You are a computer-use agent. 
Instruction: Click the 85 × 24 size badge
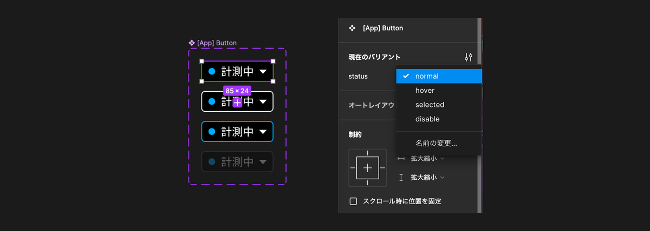pyautogui.click(x=237, y=91)
